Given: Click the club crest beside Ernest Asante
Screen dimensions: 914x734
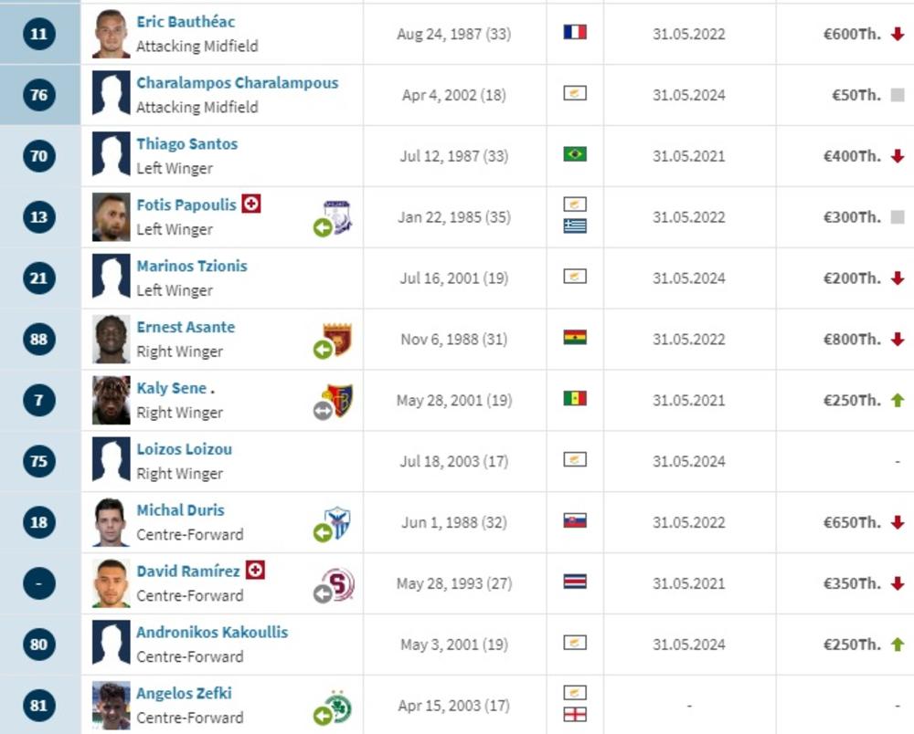Looking at the screenshot, I should pos(336,340).
